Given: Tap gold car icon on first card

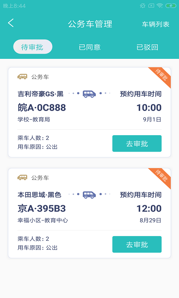Looking at the screenshot, I should 22,77.
